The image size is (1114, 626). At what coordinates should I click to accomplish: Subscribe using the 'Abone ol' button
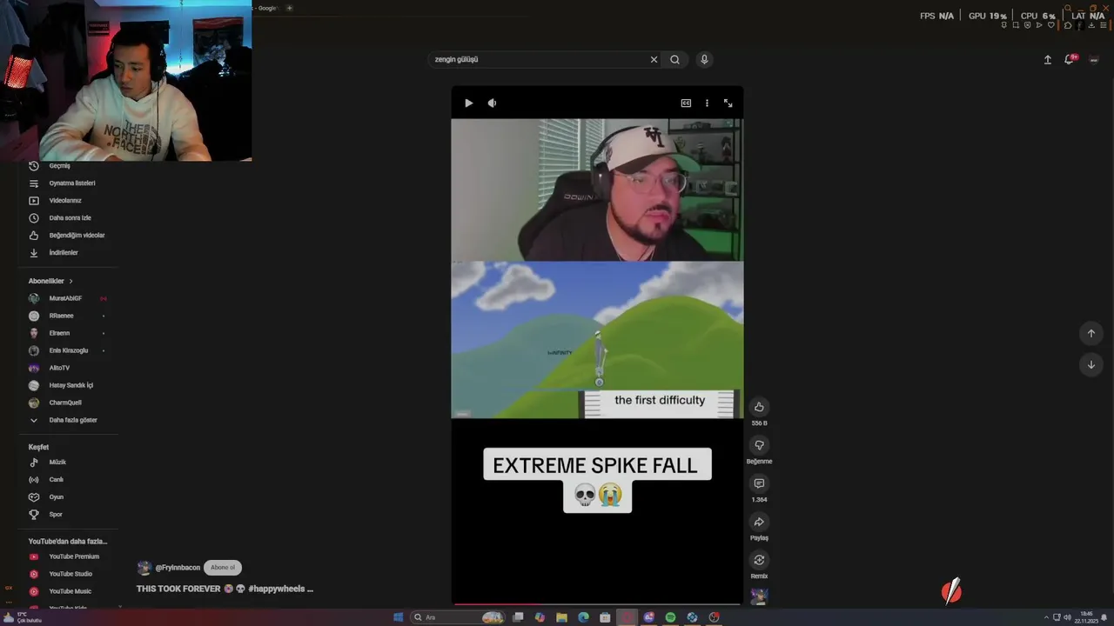[223, 568]
